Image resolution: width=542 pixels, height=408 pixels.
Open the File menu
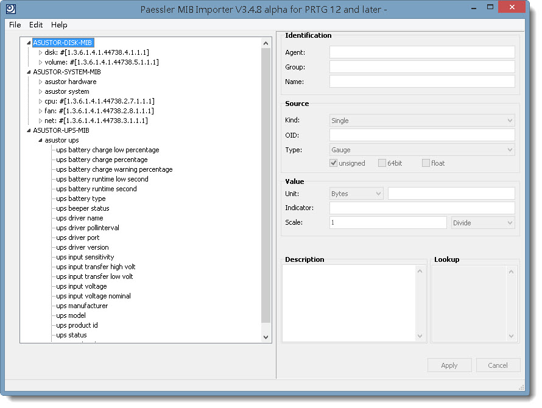[x=15, y=25]
